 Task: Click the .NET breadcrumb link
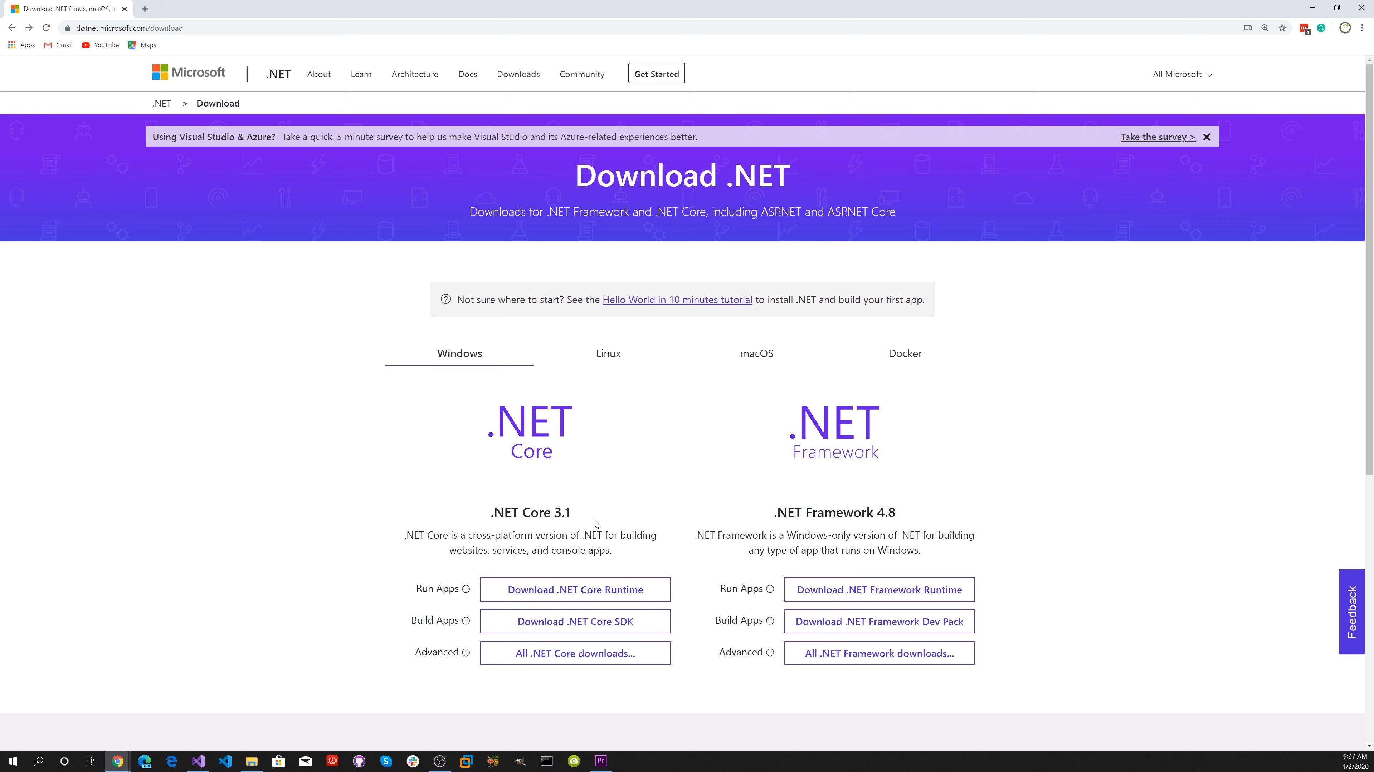pyautogui.click(x=162, y=103)
